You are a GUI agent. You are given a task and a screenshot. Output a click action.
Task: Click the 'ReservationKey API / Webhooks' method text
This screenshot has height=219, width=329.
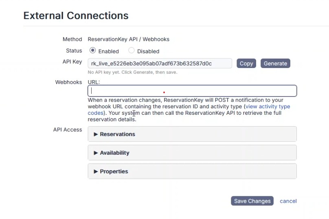tap(129, 39)
